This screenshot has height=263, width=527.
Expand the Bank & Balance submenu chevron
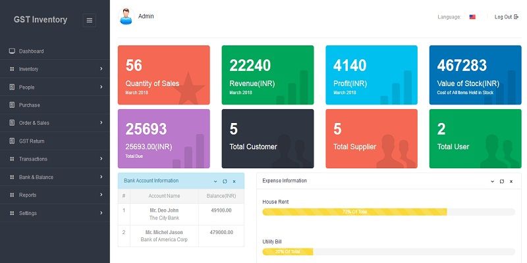point(101,177)
